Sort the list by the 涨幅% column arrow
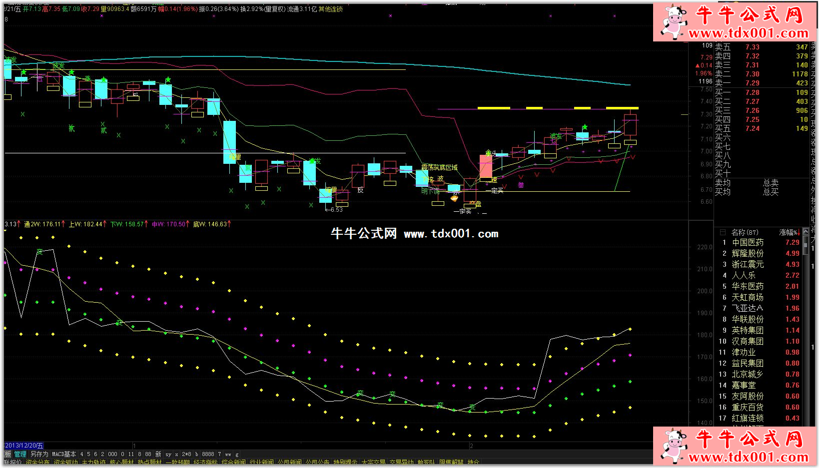Screen dimensions: 819x468 799,232
